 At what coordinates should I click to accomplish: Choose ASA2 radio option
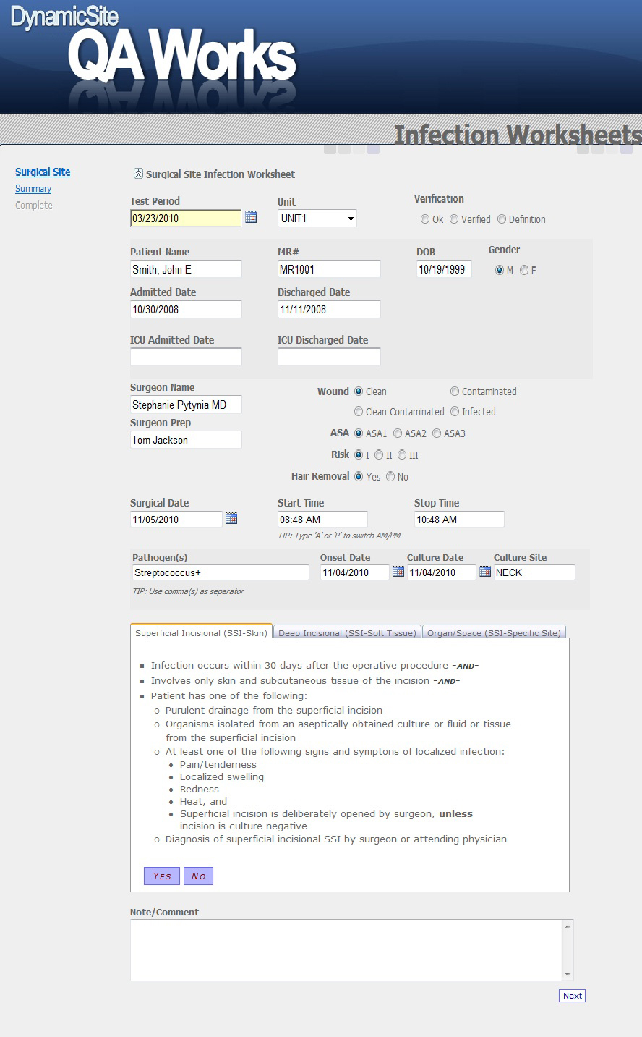point(398,433)
